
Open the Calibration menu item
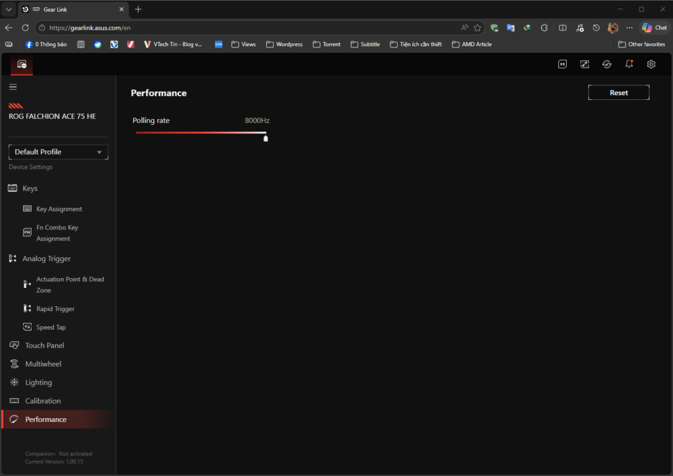coord(43,400)
